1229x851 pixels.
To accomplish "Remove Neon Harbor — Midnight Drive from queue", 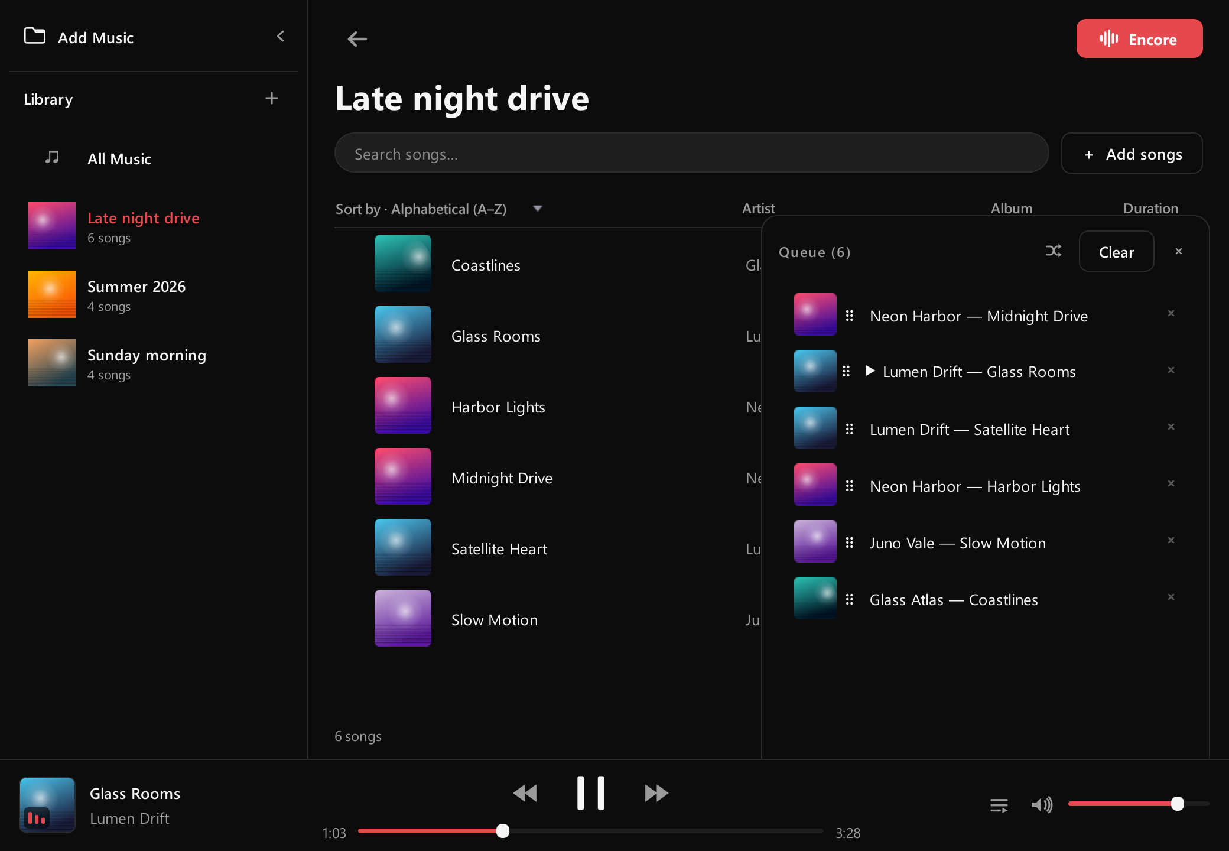I will click(1171, 313).
